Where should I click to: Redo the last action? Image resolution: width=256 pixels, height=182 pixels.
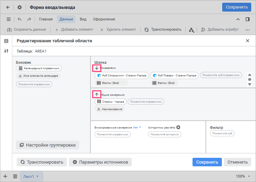(29, 19)
